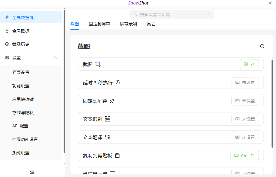Click the clipboard icon beside 复制到剪贴板
The height and width of the screenshot is (177, 276).
[x=117, y=155]
